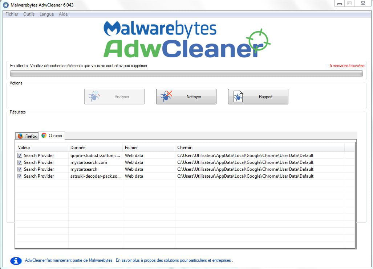Select the Chrome results tab

pyautogui.click(x=52, y=135)
